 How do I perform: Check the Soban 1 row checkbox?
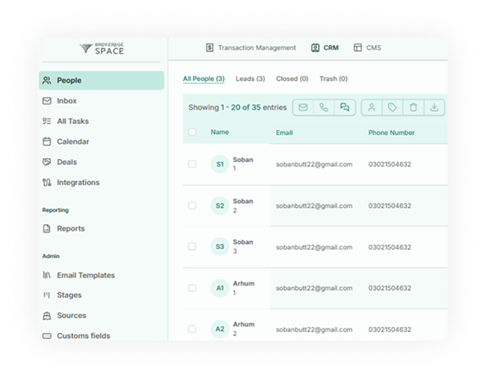tap(192, 164)
